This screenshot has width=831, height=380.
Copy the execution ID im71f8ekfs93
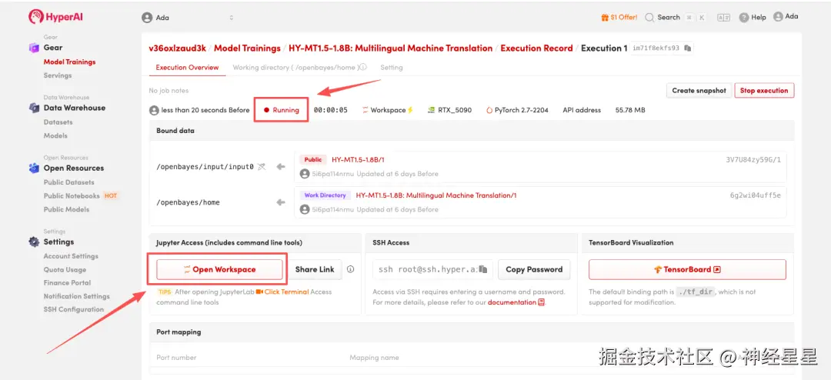point(687,48)
